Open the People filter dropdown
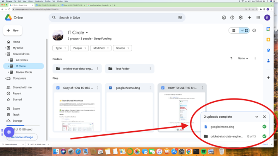278x156 pixels. 79,48
